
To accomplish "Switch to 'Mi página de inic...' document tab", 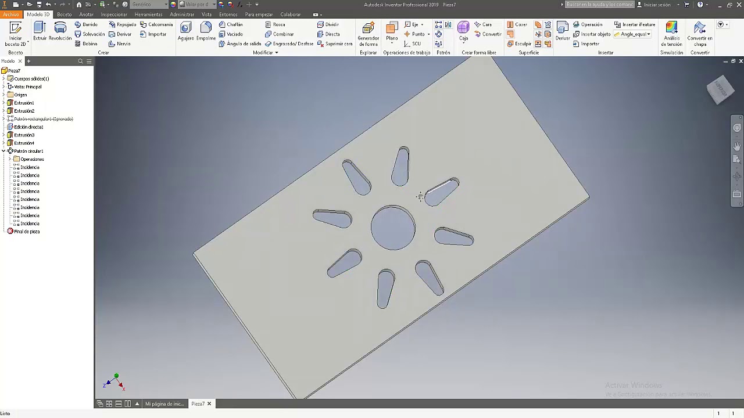I will pos(164,403).
